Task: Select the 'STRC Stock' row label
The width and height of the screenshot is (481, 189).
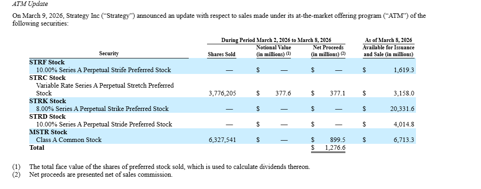Action: pos(48,78)
